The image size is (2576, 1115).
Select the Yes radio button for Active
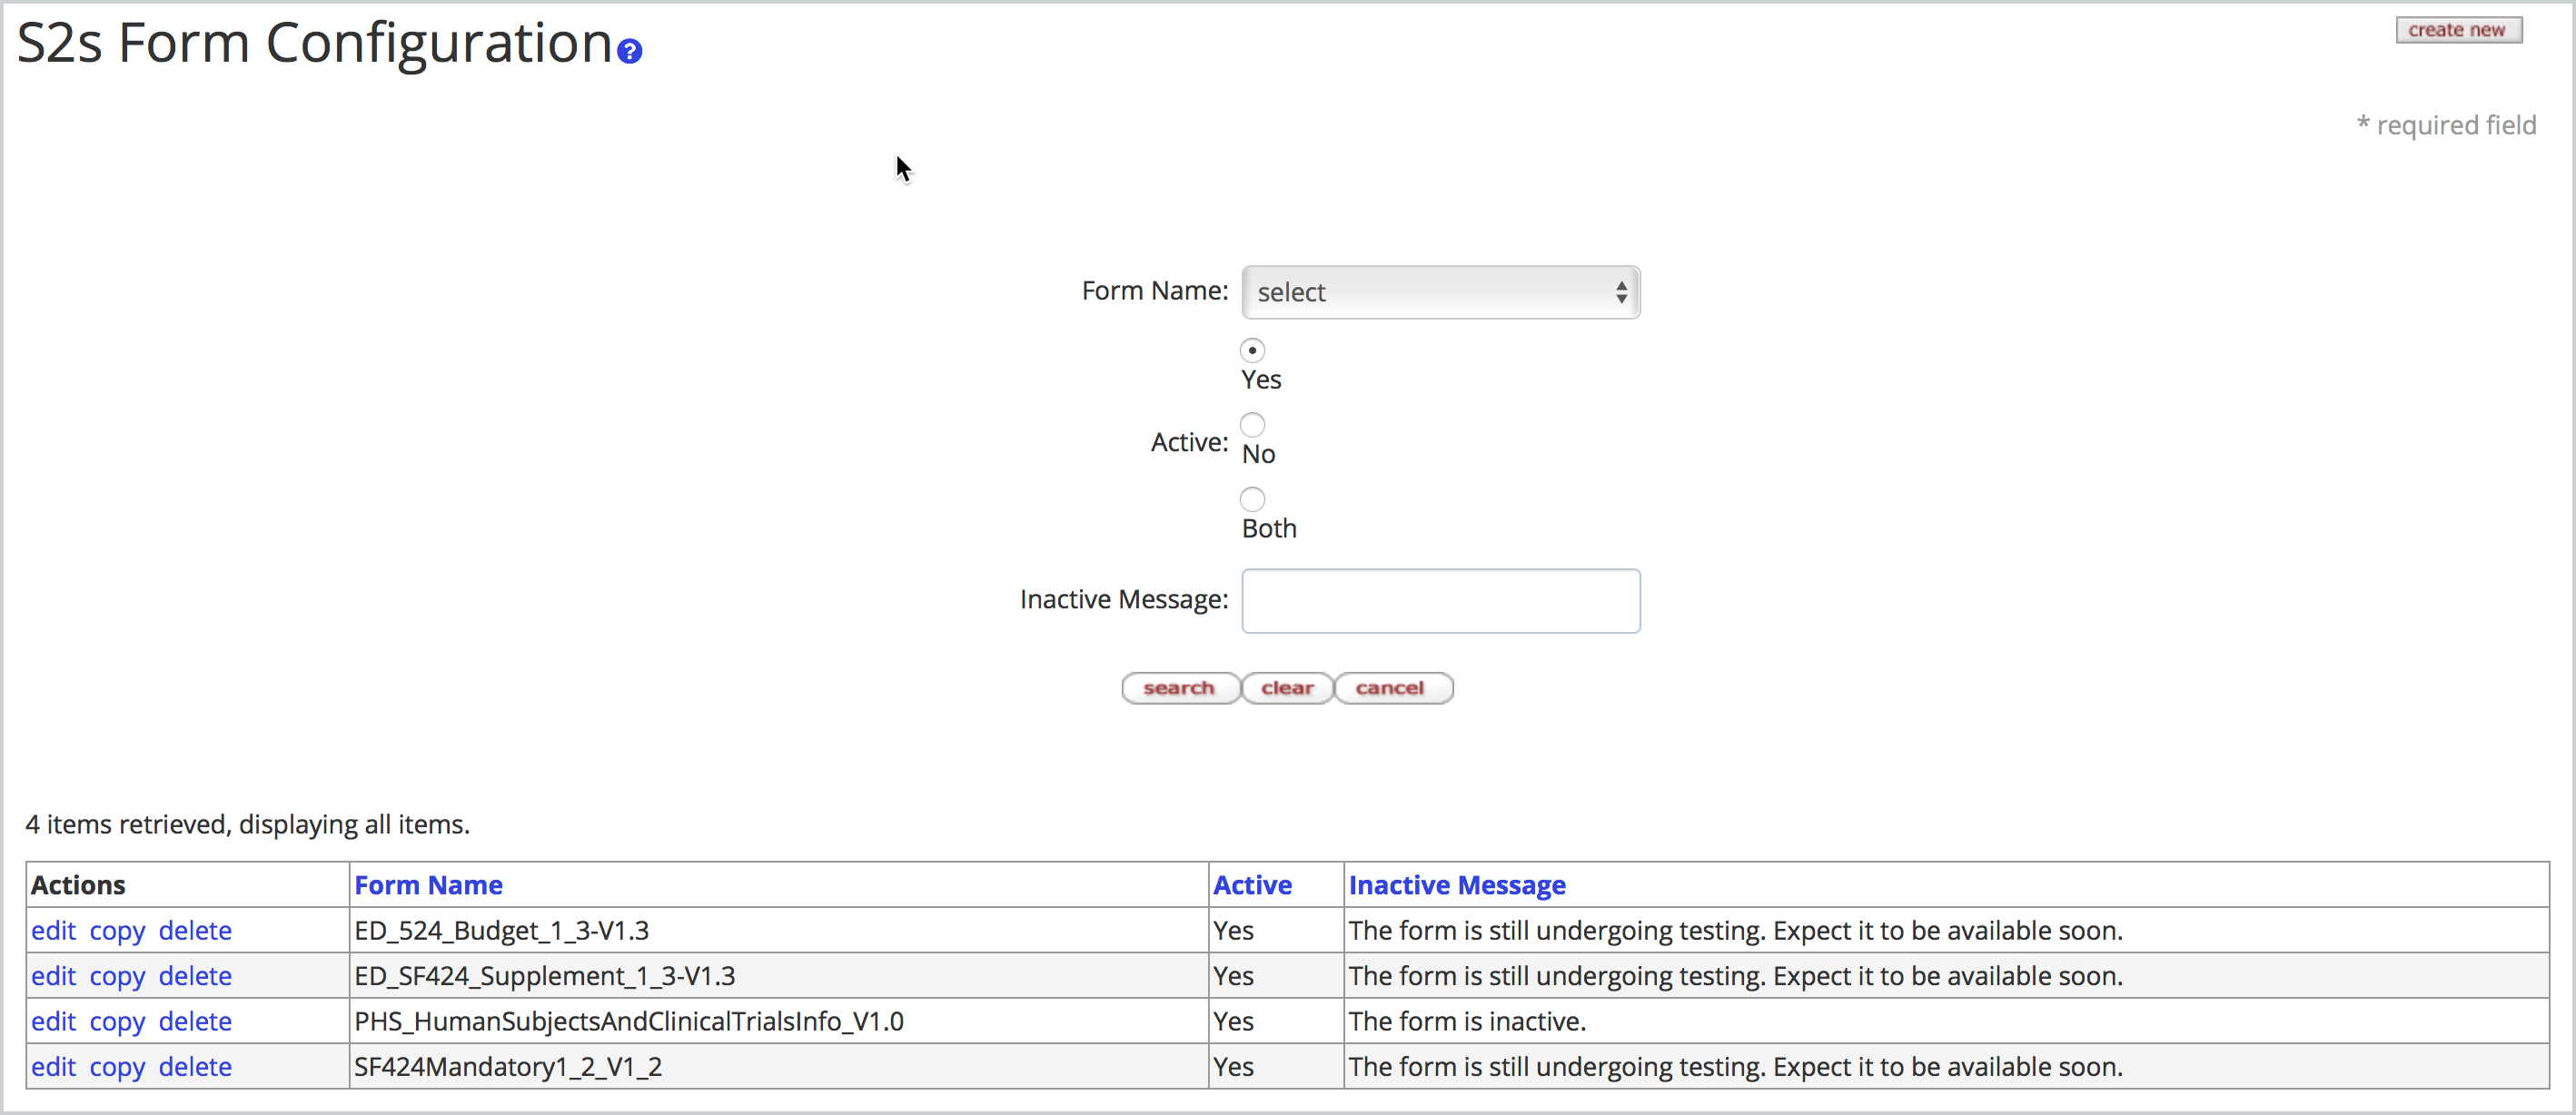tap(1252, 350)
